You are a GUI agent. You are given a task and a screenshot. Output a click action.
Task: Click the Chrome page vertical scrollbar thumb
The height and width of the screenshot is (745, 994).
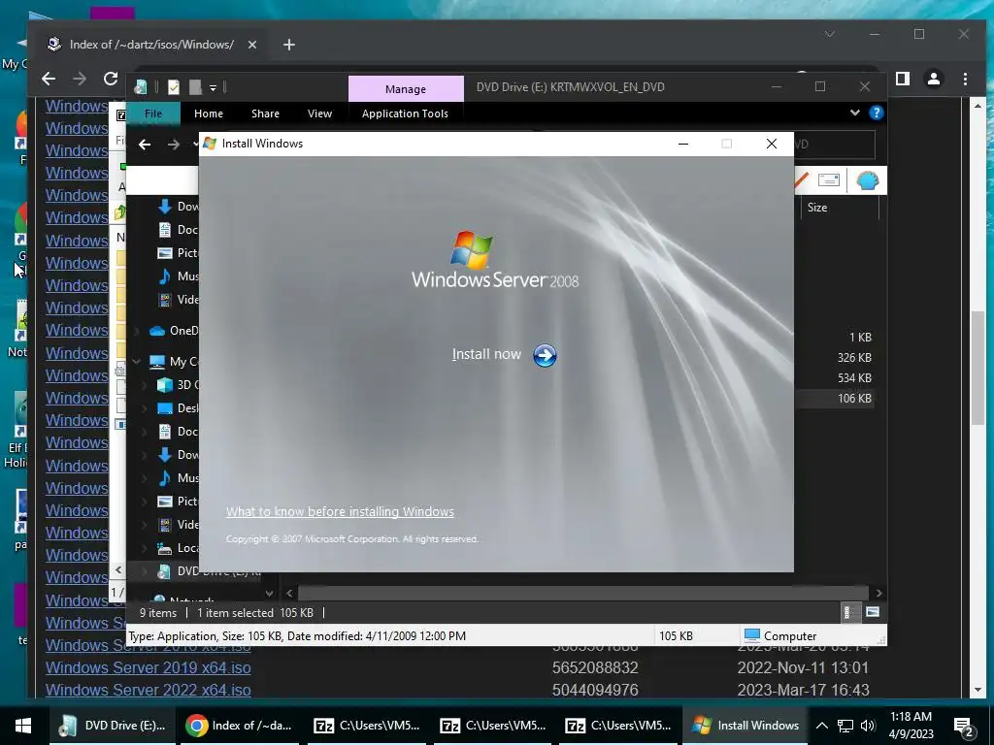pyautogui.click(x=977, y=368)
